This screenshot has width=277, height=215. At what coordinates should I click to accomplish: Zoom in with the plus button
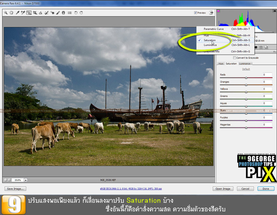9,180
